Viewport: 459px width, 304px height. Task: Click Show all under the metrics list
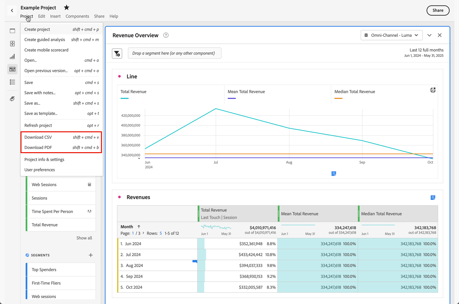tap(84, 238)
